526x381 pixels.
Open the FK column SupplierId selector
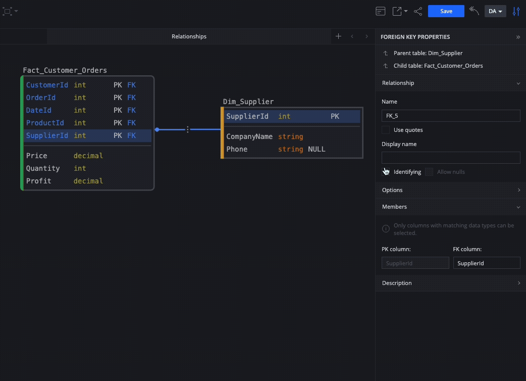pyautogui.click(x=487, y=263)
